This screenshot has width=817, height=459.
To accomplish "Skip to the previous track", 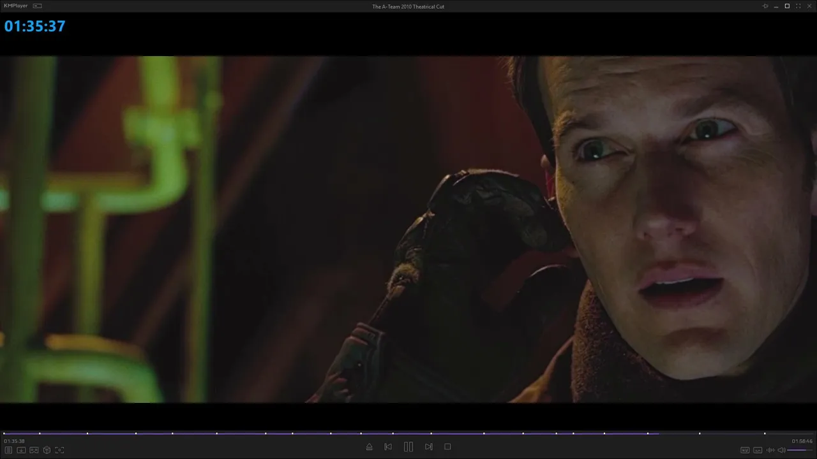I will [x=388, y=447].
